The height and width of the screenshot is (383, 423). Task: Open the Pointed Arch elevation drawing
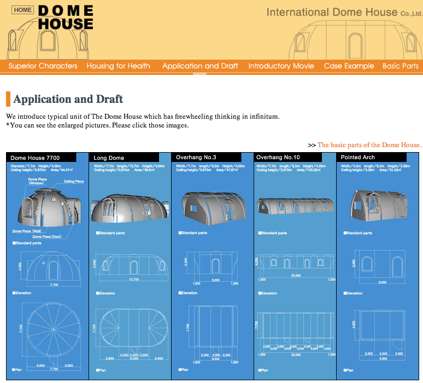coord(380,267)
